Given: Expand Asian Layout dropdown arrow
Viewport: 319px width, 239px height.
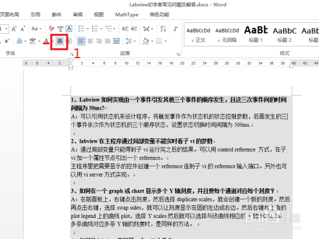Looking at the screenshot, I should (152, 29).
